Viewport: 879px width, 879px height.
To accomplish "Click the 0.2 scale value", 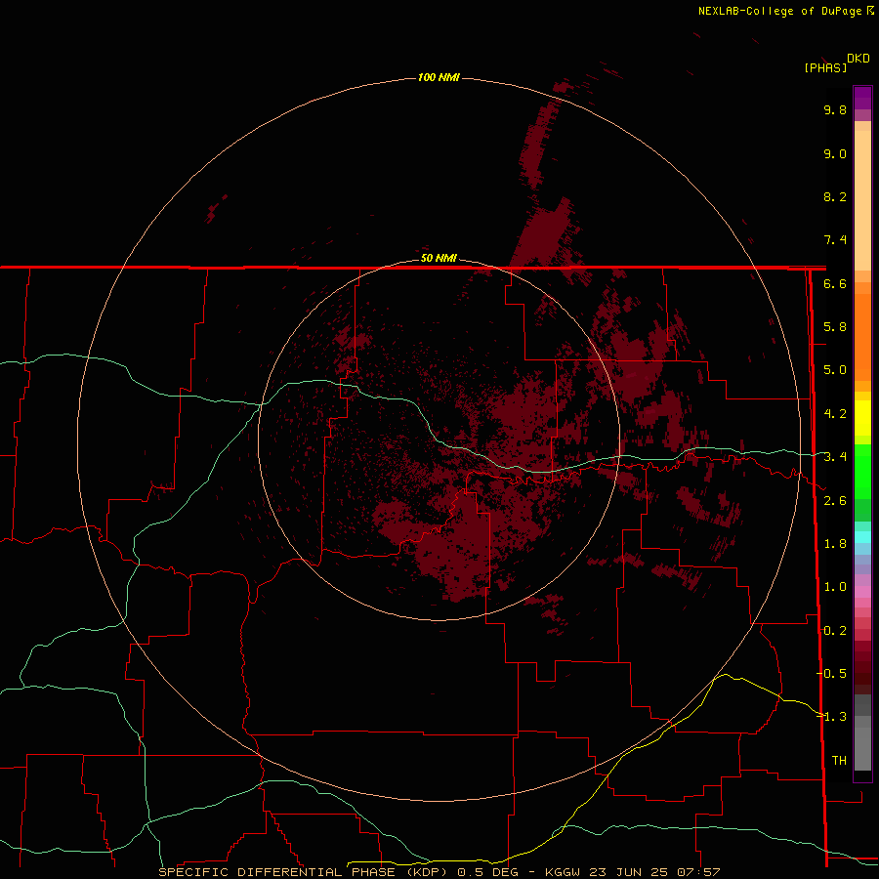I will [x=835, y=631].
